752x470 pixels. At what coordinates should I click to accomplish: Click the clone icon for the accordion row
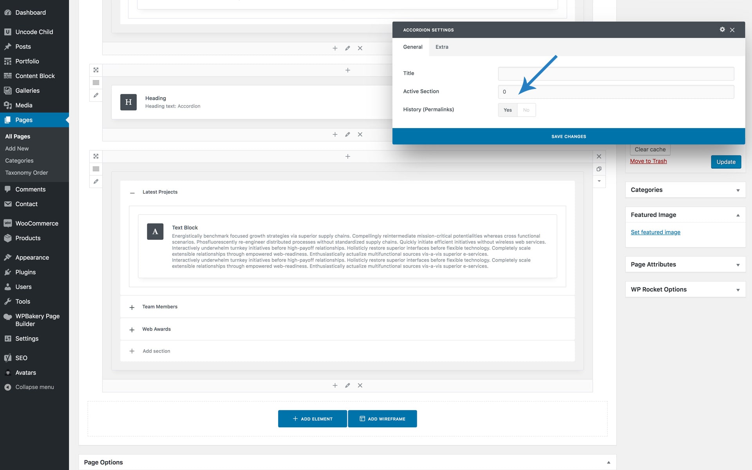[599, 169]
